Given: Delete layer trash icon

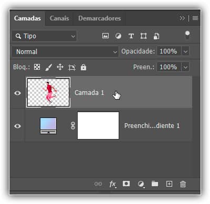Looking at the screenshot, I should click(183, 184).
